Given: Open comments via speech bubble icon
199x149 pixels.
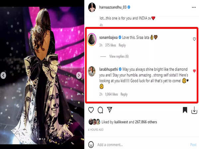Looking at the screenshot, I should 100,110.
